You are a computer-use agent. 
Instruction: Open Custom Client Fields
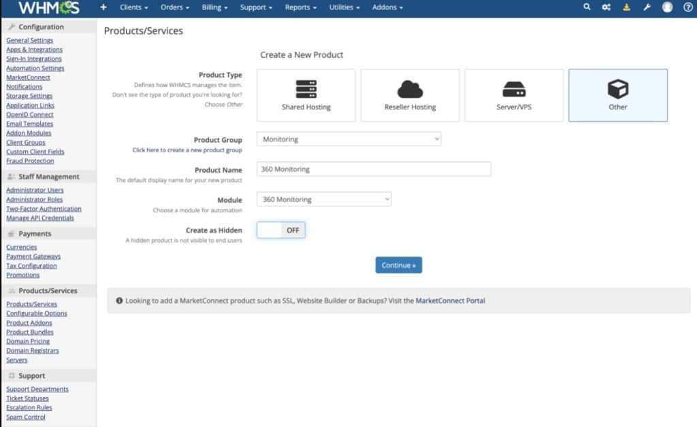(35, 152)
